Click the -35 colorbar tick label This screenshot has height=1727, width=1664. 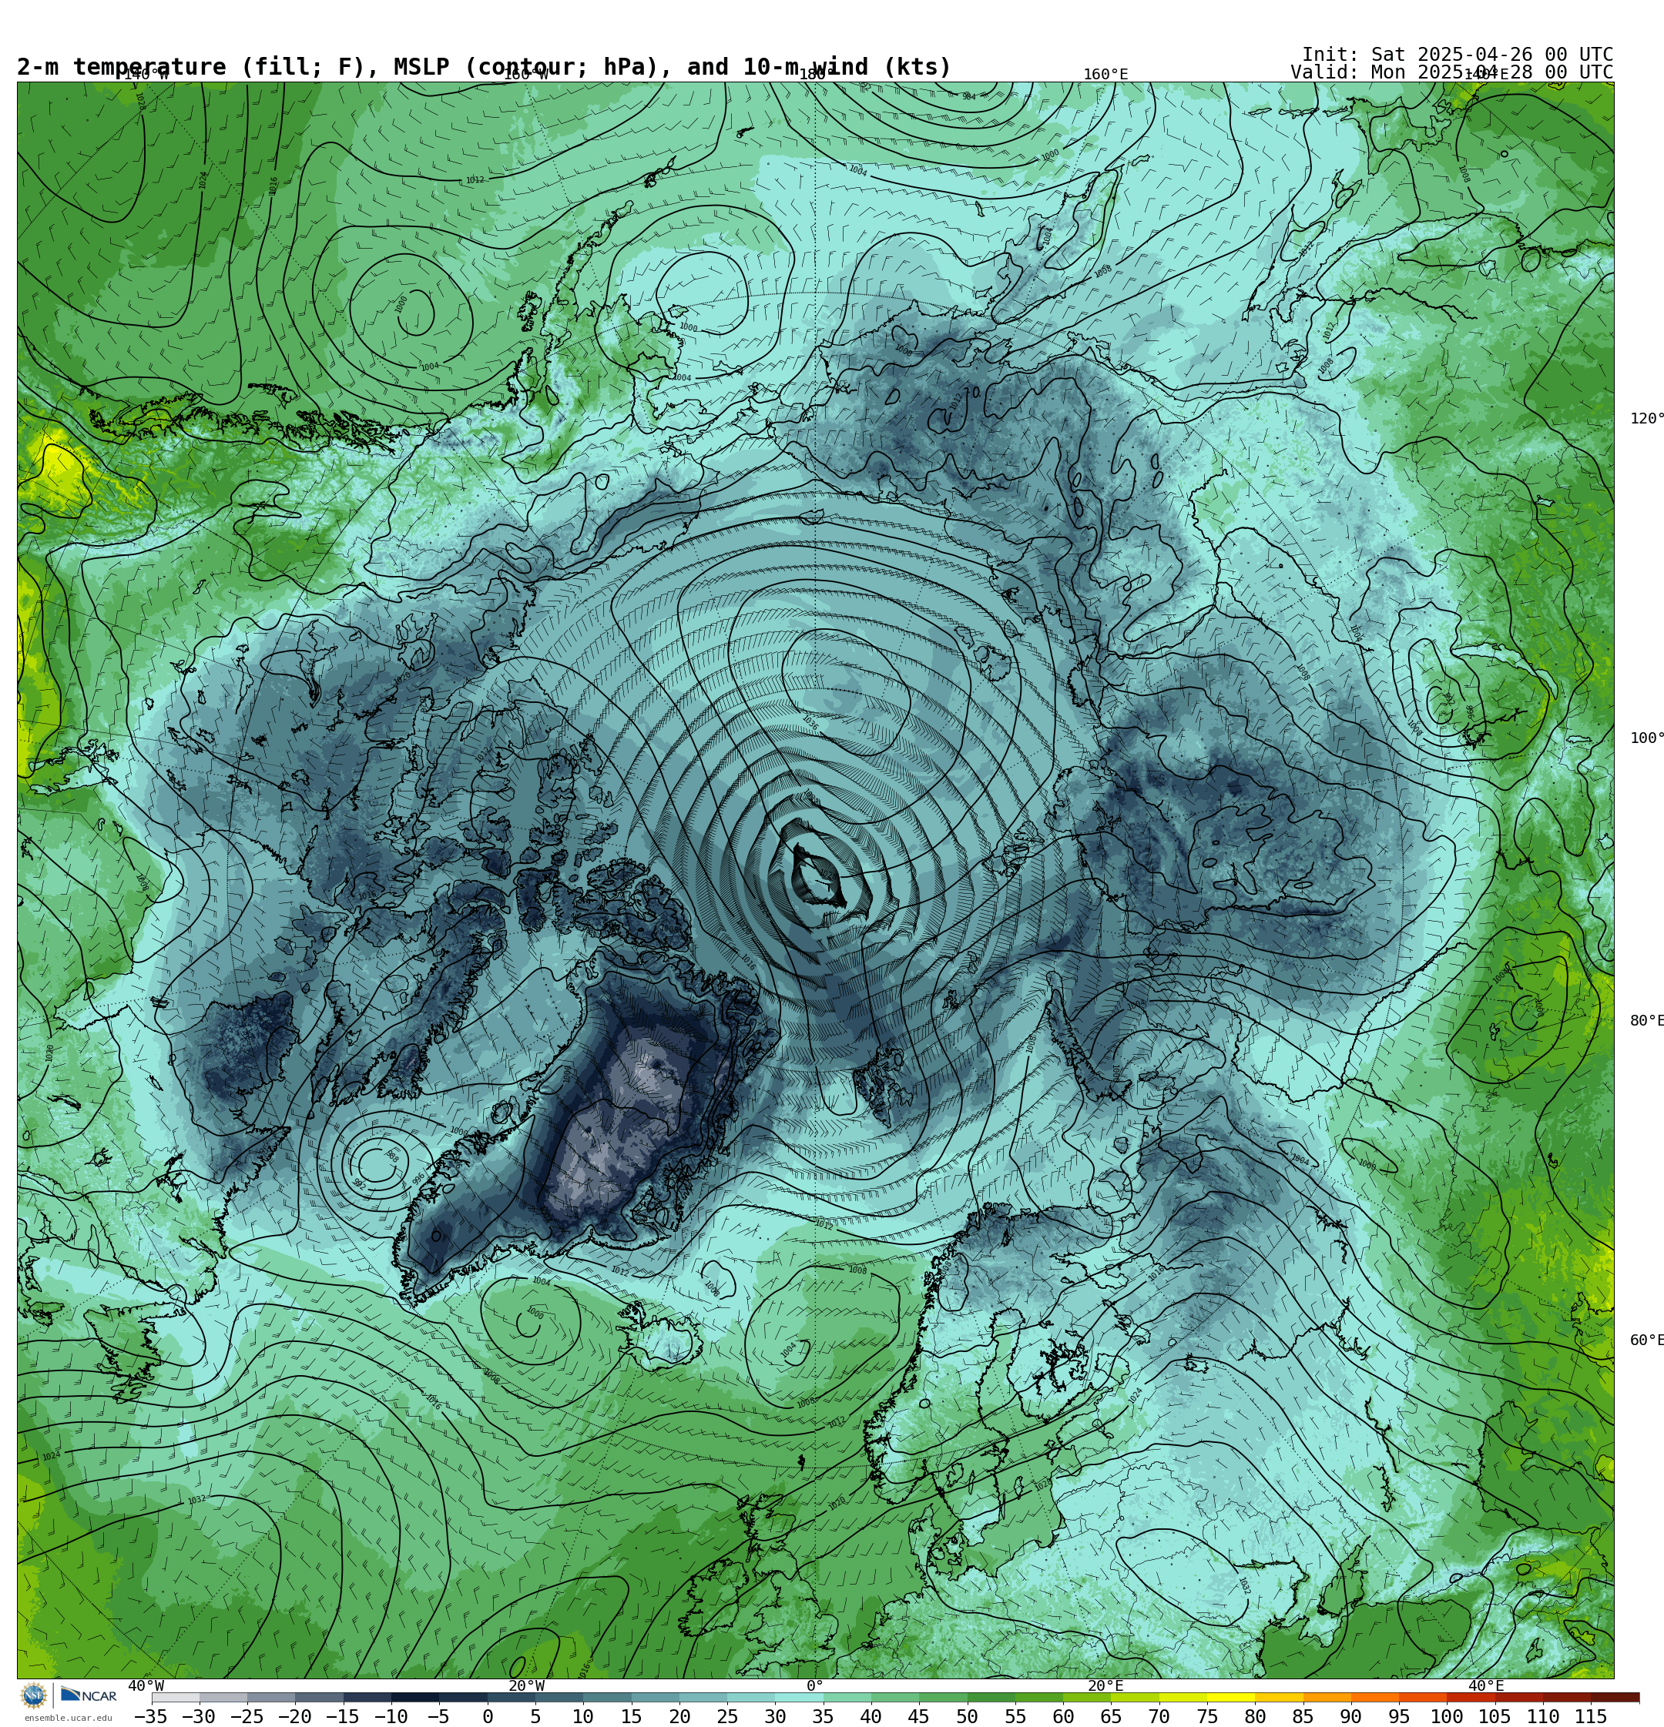[151, 1716]
